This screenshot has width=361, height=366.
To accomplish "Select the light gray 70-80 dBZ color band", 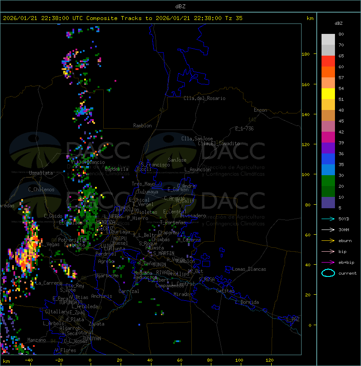I will pos(328,39).
